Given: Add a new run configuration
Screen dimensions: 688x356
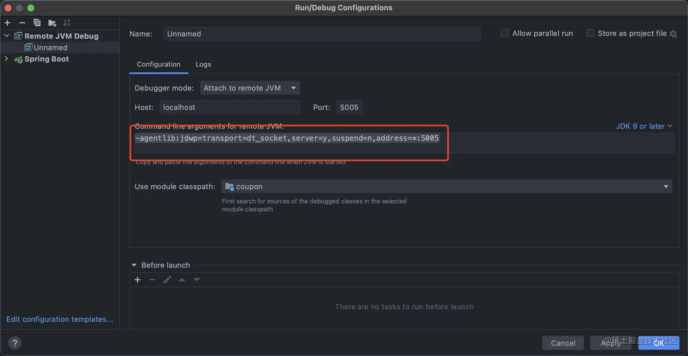Looking at the screenshot, I should [x=8, y=23].
